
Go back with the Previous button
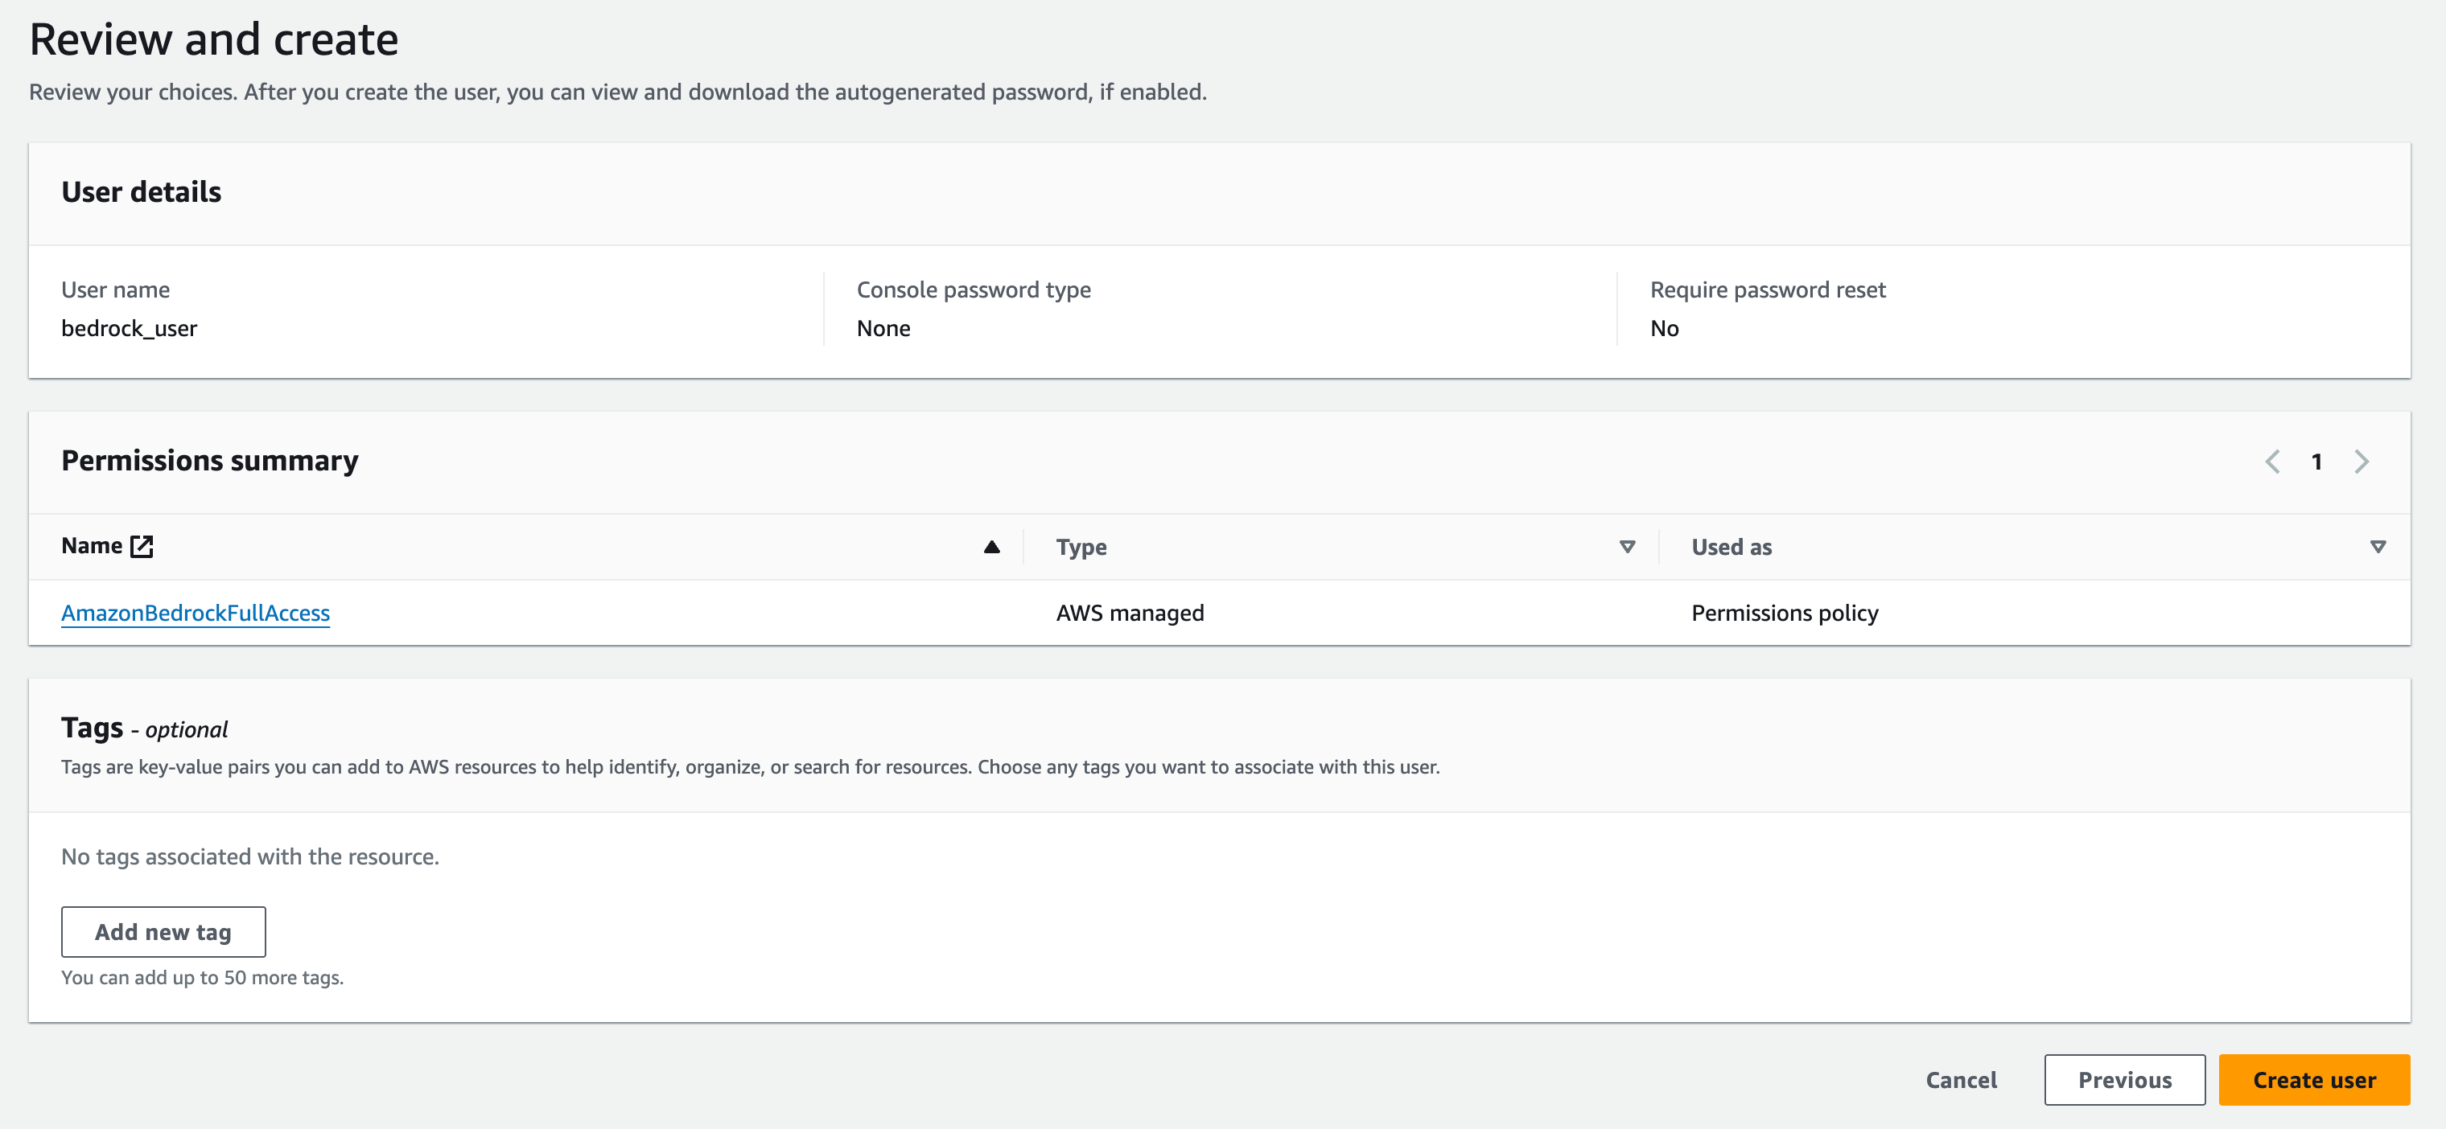point(2124,1080)
